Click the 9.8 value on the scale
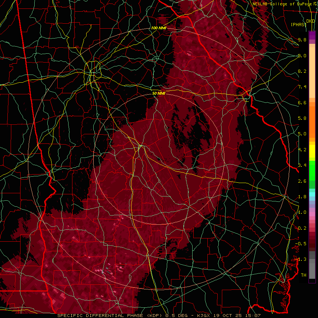 (x=302, y=40)
